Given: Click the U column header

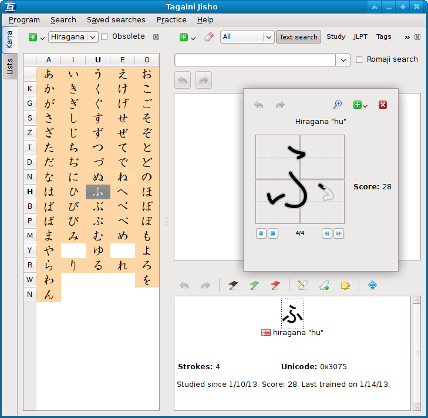Looking at the screenshot, I should (98, 60).
